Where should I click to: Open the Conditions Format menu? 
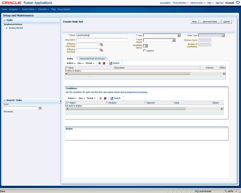[91, 98]
